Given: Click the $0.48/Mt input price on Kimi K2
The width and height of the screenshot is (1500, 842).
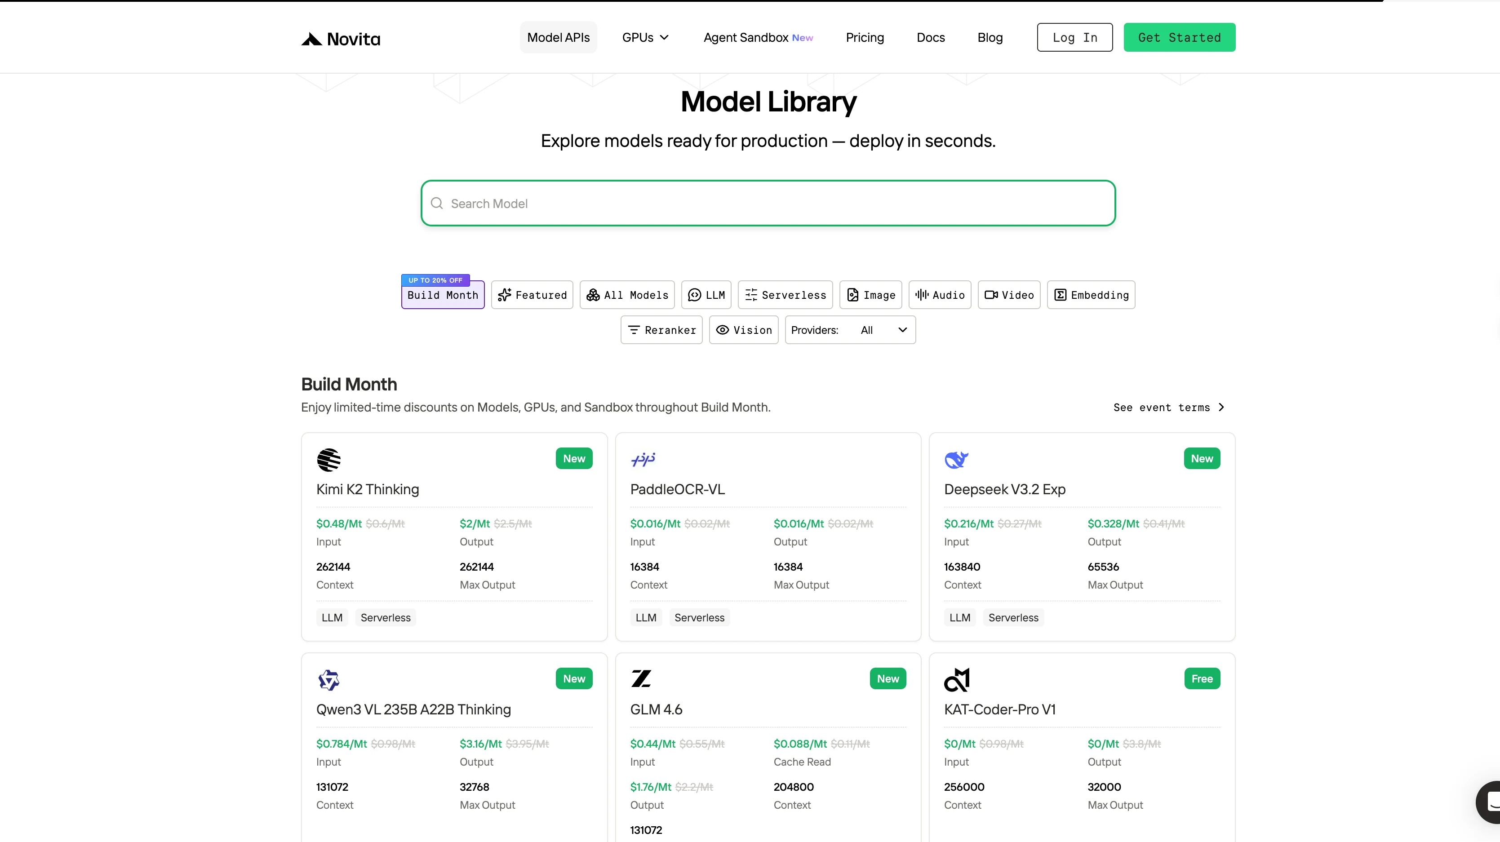Looking at the screenshot, I should coord(339,523).
